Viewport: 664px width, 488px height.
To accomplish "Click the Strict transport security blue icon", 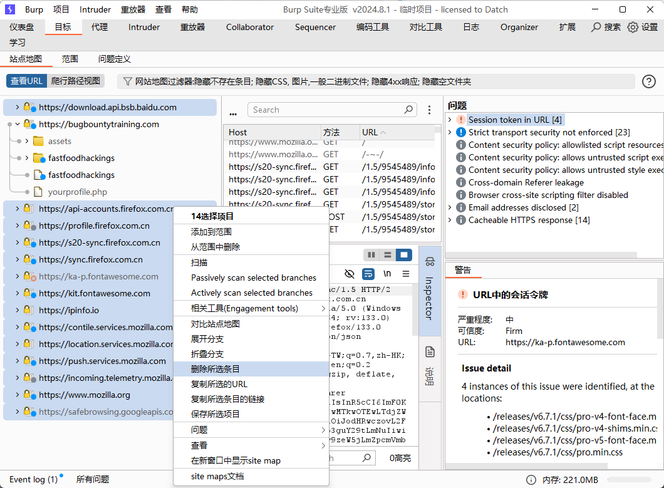I will pos(461,132).
